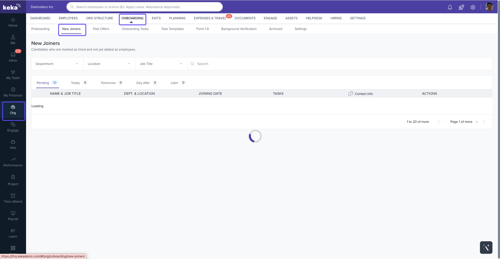The image size is (500, 259).
Task: Open Payroll module in sidebar
Action: tap(13, 216)
